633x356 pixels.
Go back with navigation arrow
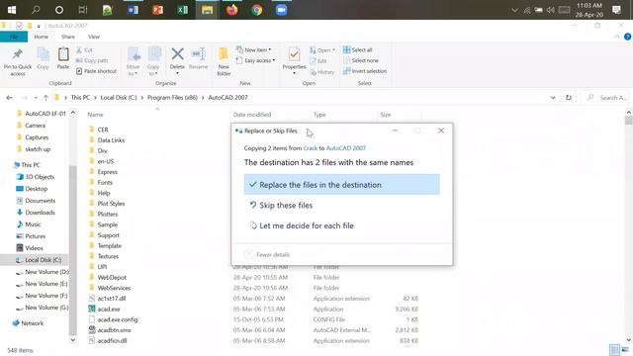(9, 98)
